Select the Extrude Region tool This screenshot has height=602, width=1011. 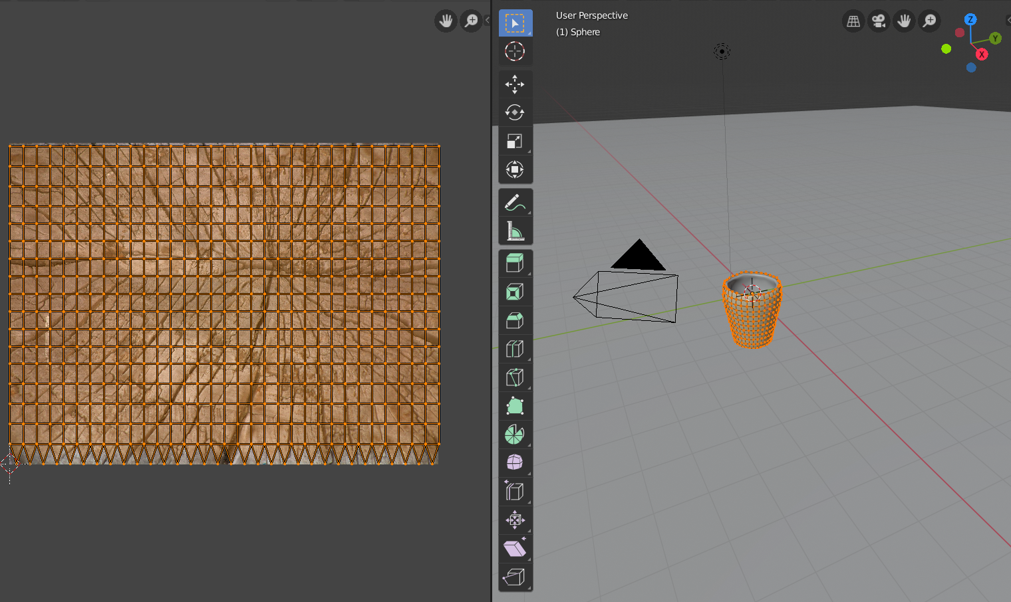tap(515, 264)
